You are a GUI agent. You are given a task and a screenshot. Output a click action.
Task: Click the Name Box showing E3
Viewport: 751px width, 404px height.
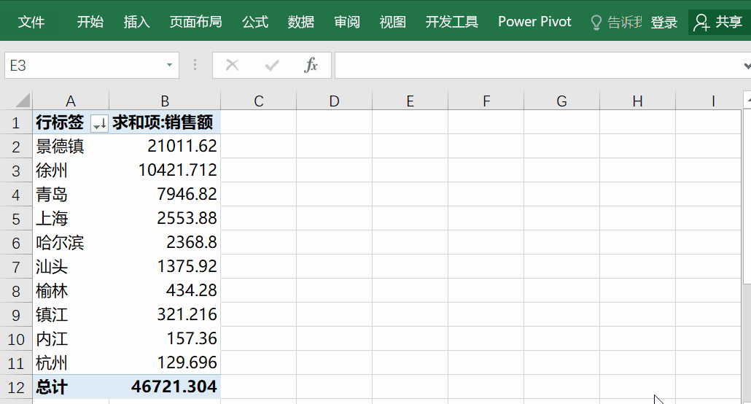(x=92, y=65)
